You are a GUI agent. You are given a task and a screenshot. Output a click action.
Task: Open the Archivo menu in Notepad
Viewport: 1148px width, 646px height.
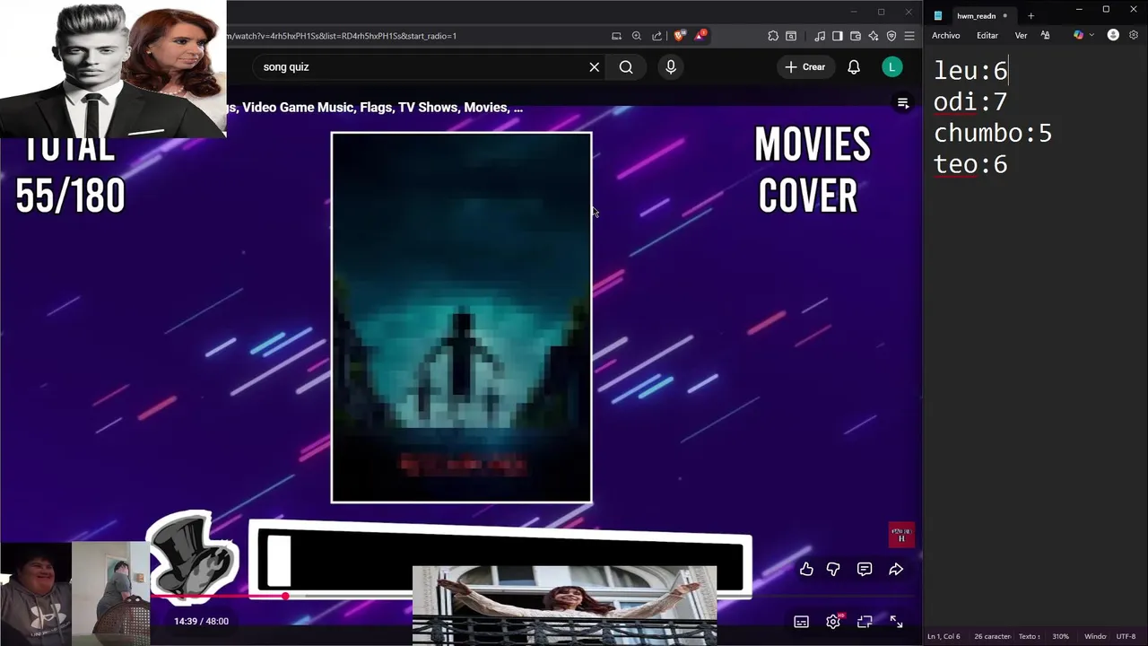pos(946,35)
